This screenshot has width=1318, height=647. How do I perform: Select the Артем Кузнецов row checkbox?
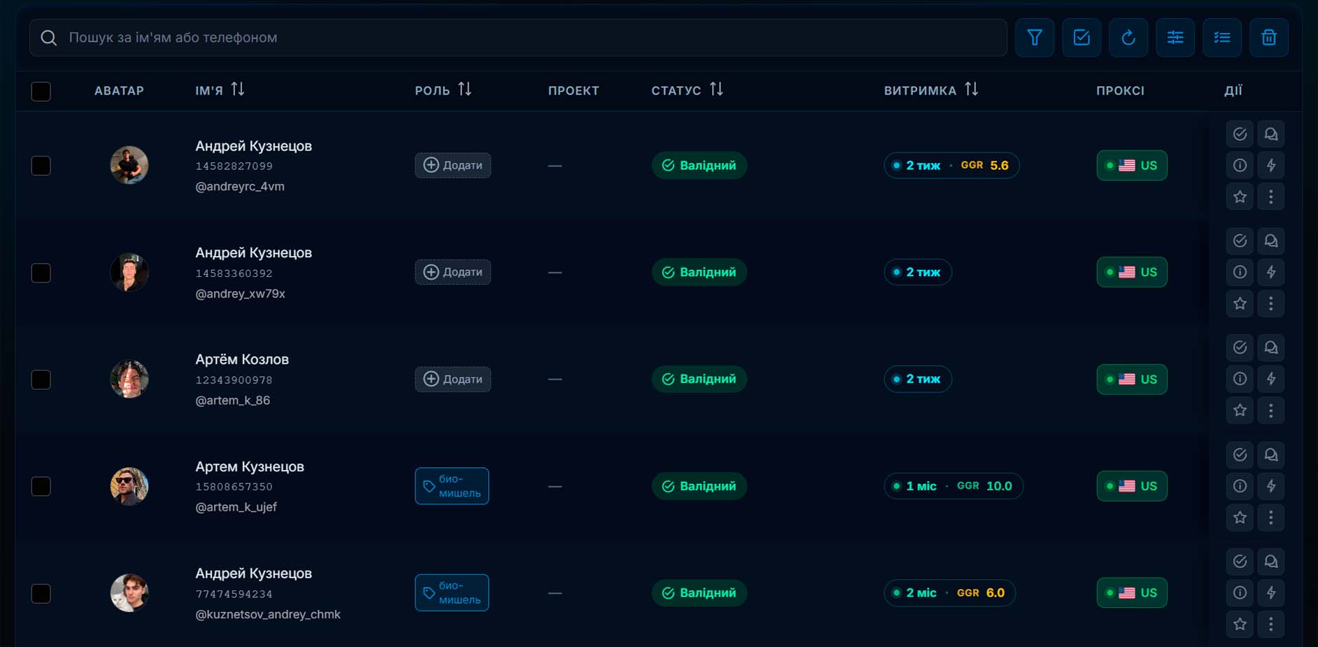point(41,486)
